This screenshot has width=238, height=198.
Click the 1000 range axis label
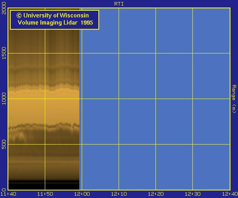click(4, 99)
